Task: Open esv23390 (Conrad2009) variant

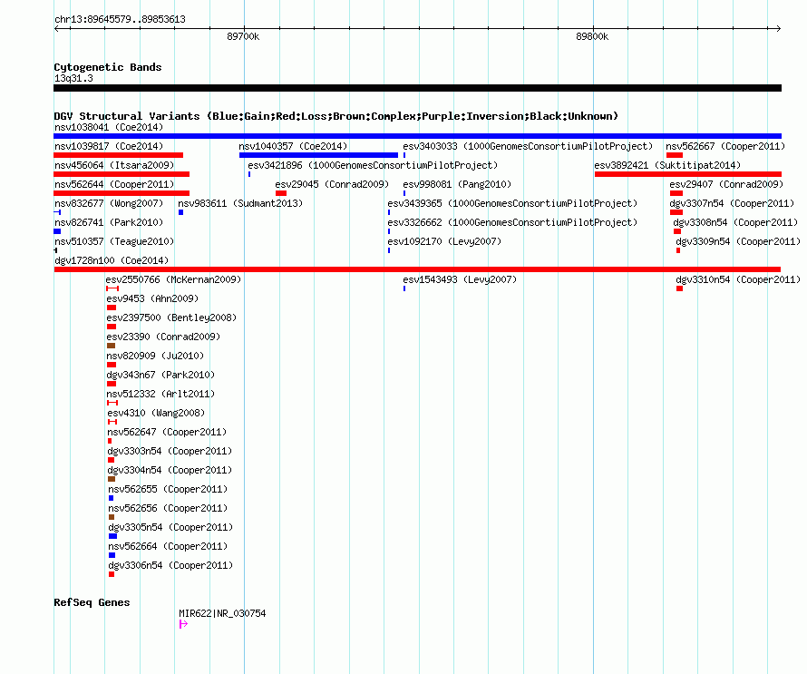Action: 163,337
